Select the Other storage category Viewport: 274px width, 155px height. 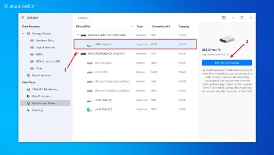pos(39,68)
